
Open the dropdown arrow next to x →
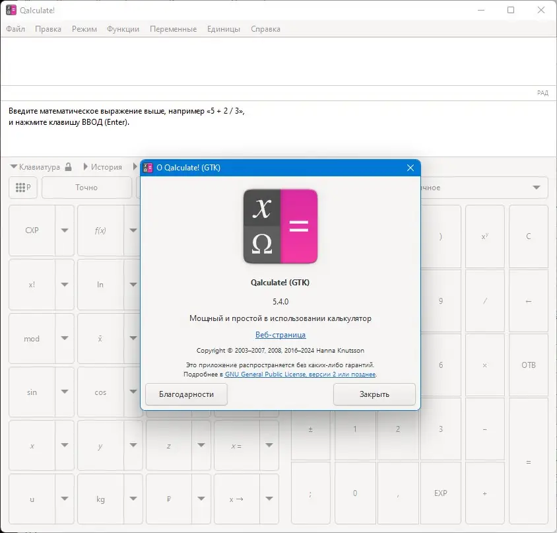(269, 499)
